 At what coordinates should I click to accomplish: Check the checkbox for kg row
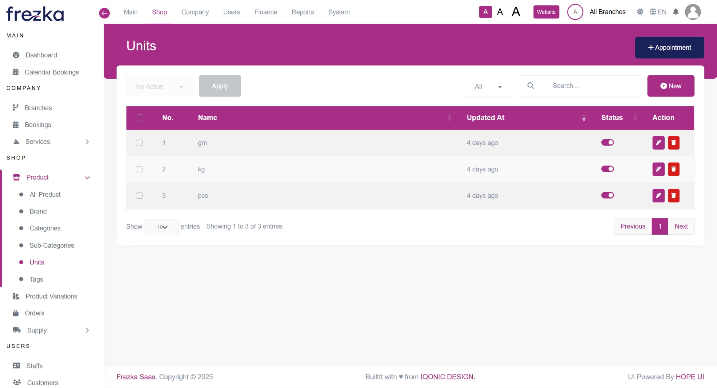click(139, 169)
